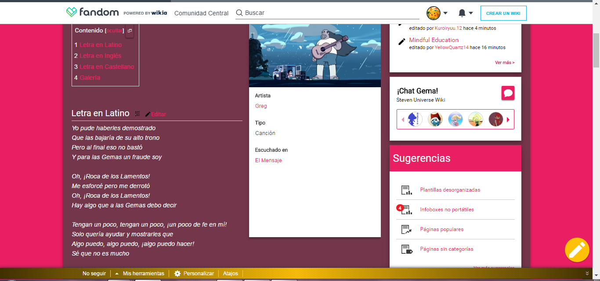Image resolution: width=600 pixels, height=281 pixels.
Task: Click the Páginas populares icon
Action: pyautogui.click(x=406, y=229)
